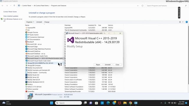Open Organize dropdown in toolbar

point(30,22)
